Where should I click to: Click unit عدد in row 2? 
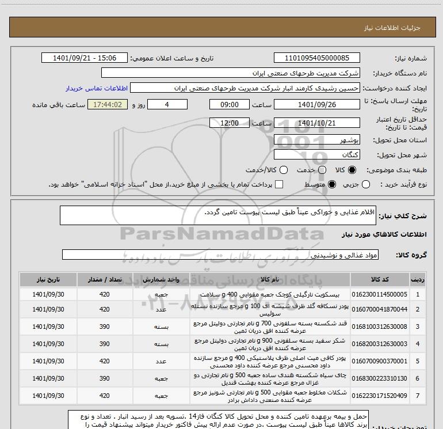point(161,309)
